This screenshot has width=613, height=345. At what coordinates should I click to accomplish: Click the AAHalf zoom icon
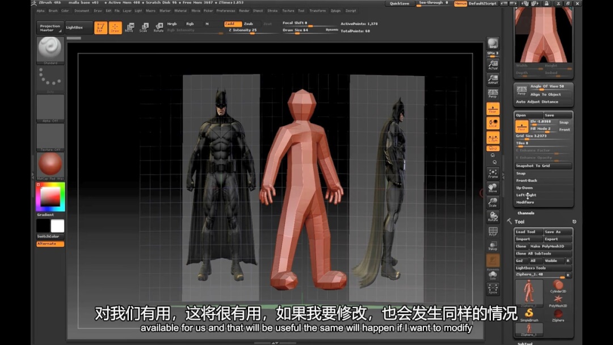493,79
